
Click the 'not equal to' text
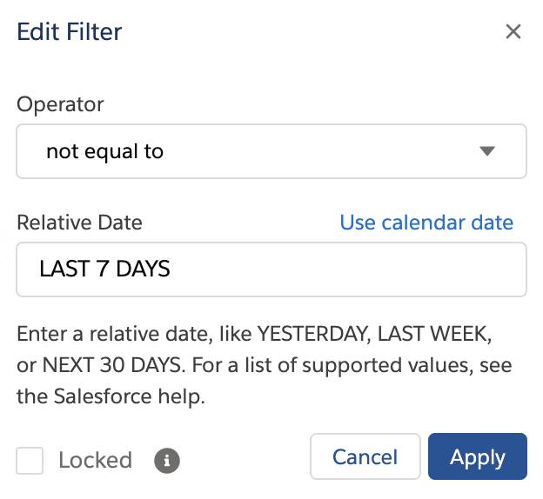[x=104, y=151]
